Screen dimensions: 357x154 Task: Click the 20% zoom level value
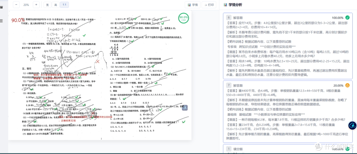click(26, 5)
